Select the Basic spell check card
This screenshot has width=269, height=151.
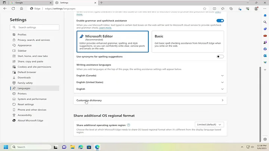click(188, 41)
